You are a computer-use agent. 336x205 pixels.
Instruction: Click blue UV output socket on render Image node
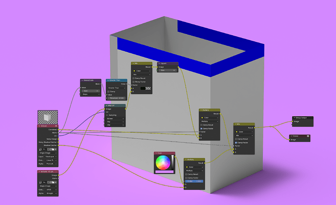59,136
